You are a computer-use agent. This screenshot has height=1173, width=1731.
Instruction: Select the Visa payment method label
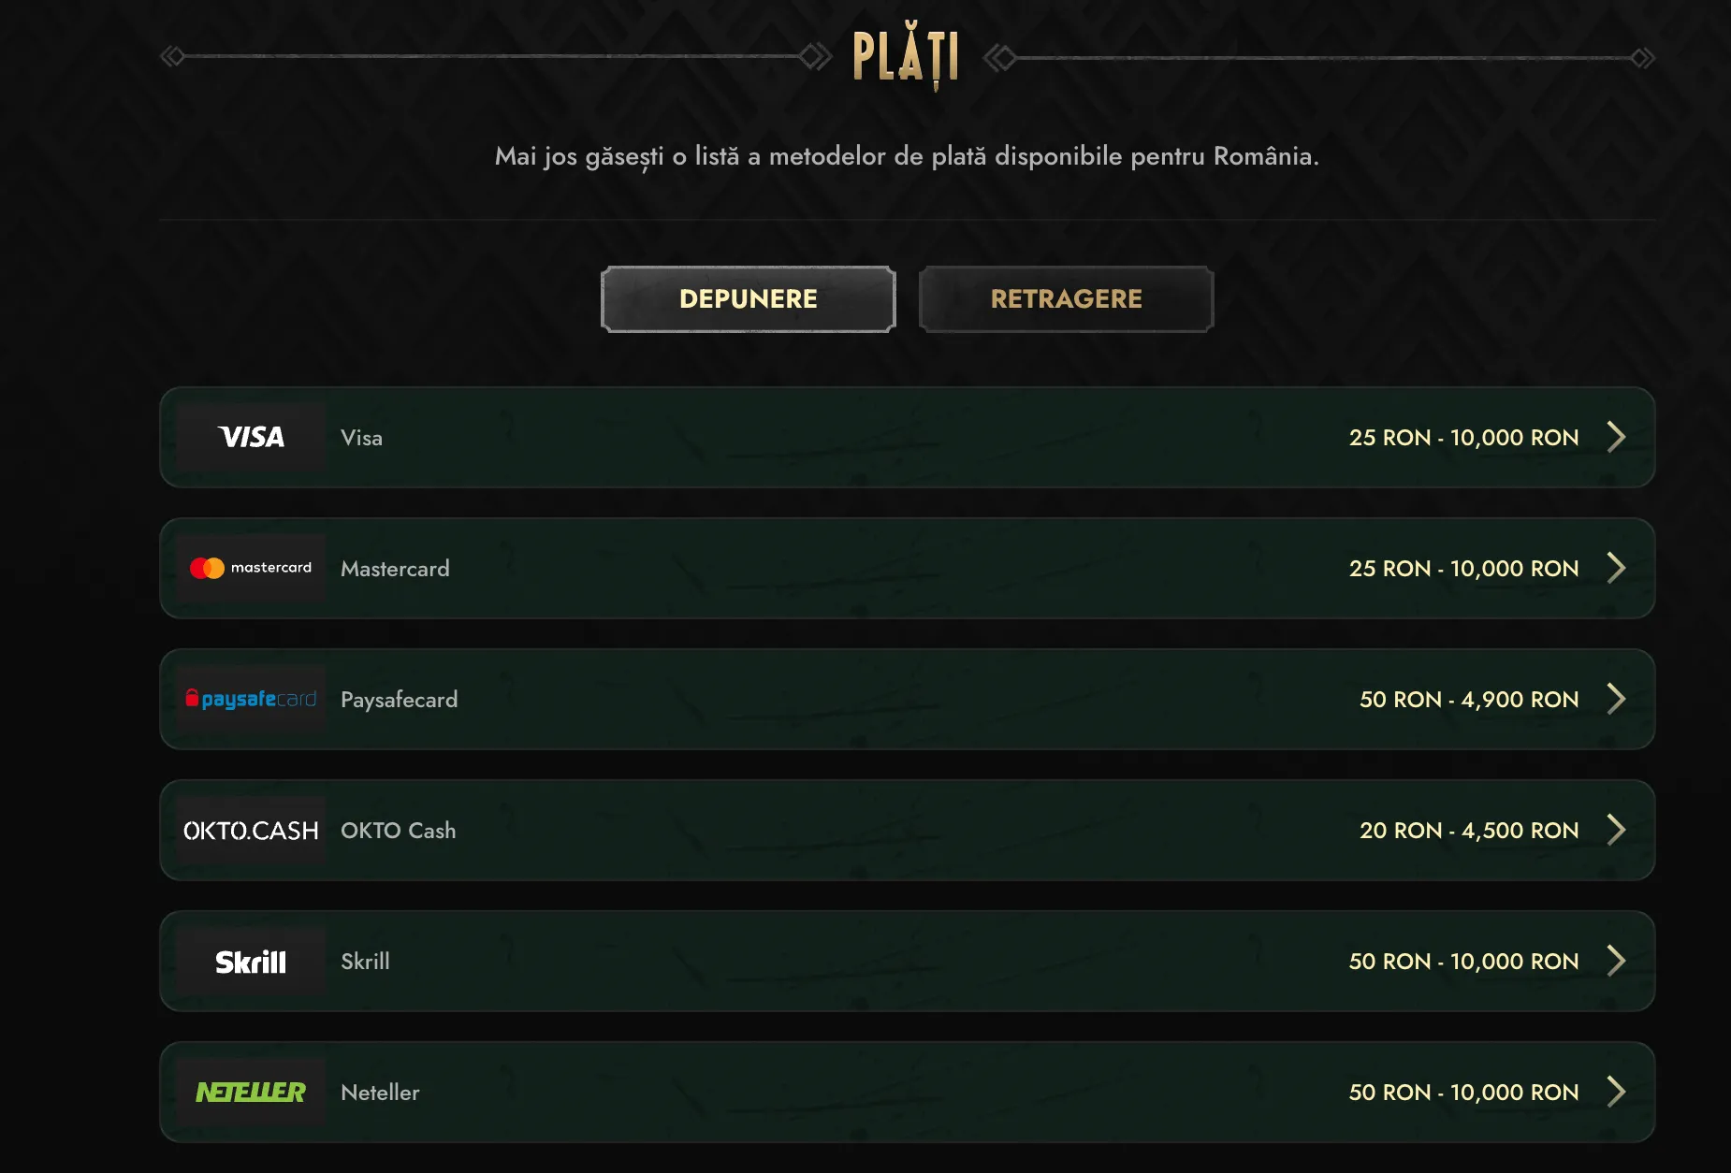(x=361, y=438)
